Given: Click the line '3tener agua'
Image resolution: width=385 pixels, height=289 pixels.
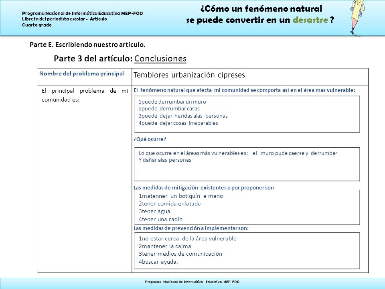Looking at the screenshot, I should (x=154, y=212).
